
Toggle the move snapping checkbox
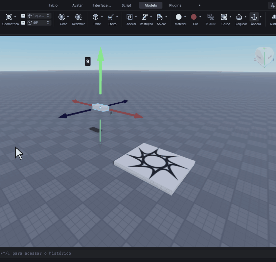(x=23, y=16)
